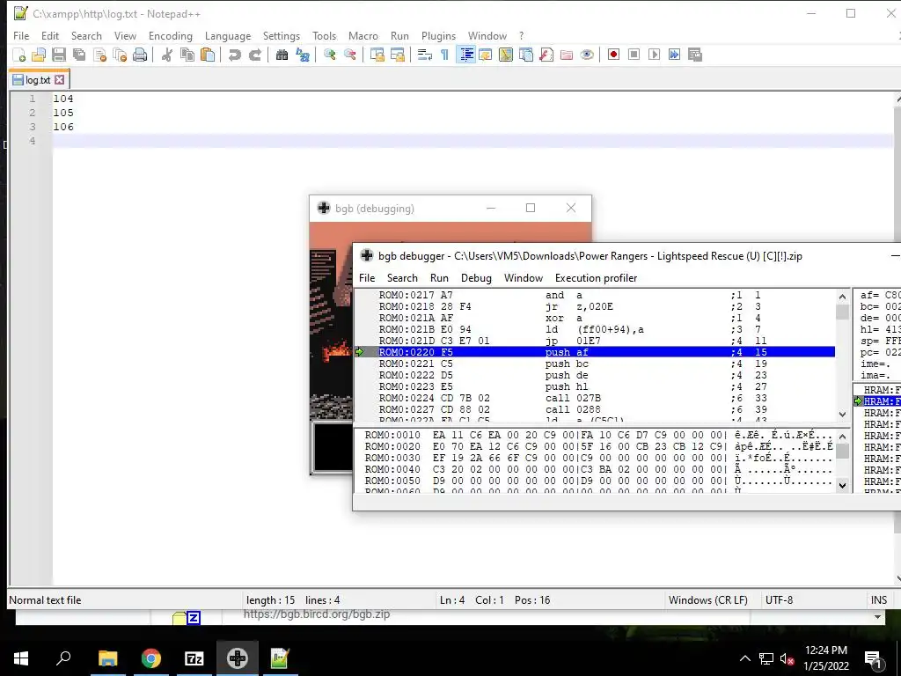The image size is (901, 676).
Task: Open Settings menu in Notepad++
Action: coord(282,35)
